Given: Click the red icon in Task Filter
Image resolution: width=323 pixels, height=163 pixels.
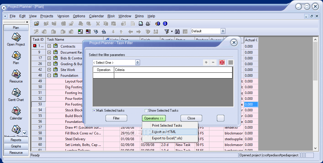Looking at the screenshot, I should (222, 62).
